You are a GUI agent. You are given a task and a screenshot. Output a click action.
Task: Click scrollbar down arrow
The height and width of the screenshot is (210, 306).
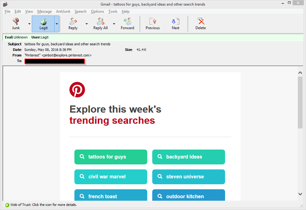pyautogui.click(x=300, y=194)
